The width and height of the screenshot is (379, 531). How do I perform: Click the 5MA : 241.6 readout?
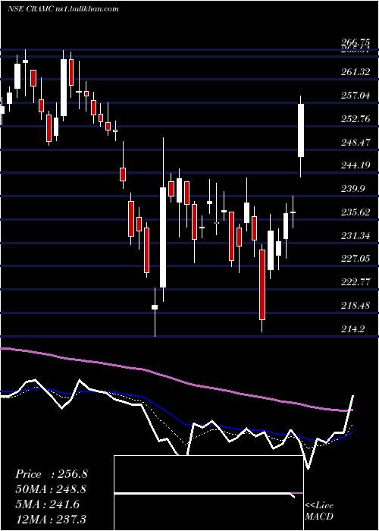pos(48,504)
